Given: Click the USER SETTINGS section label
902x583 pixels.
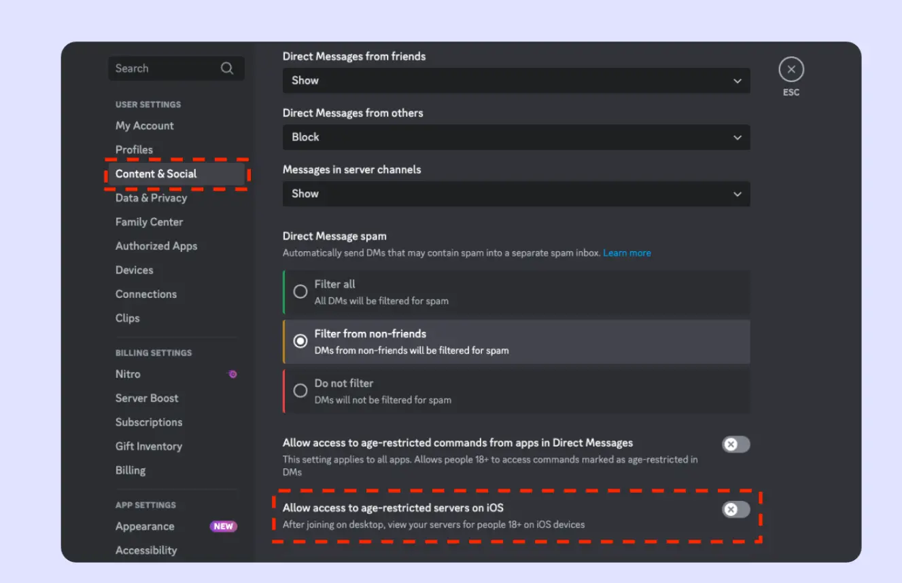Looking at the screenshot, I should 148,105.
